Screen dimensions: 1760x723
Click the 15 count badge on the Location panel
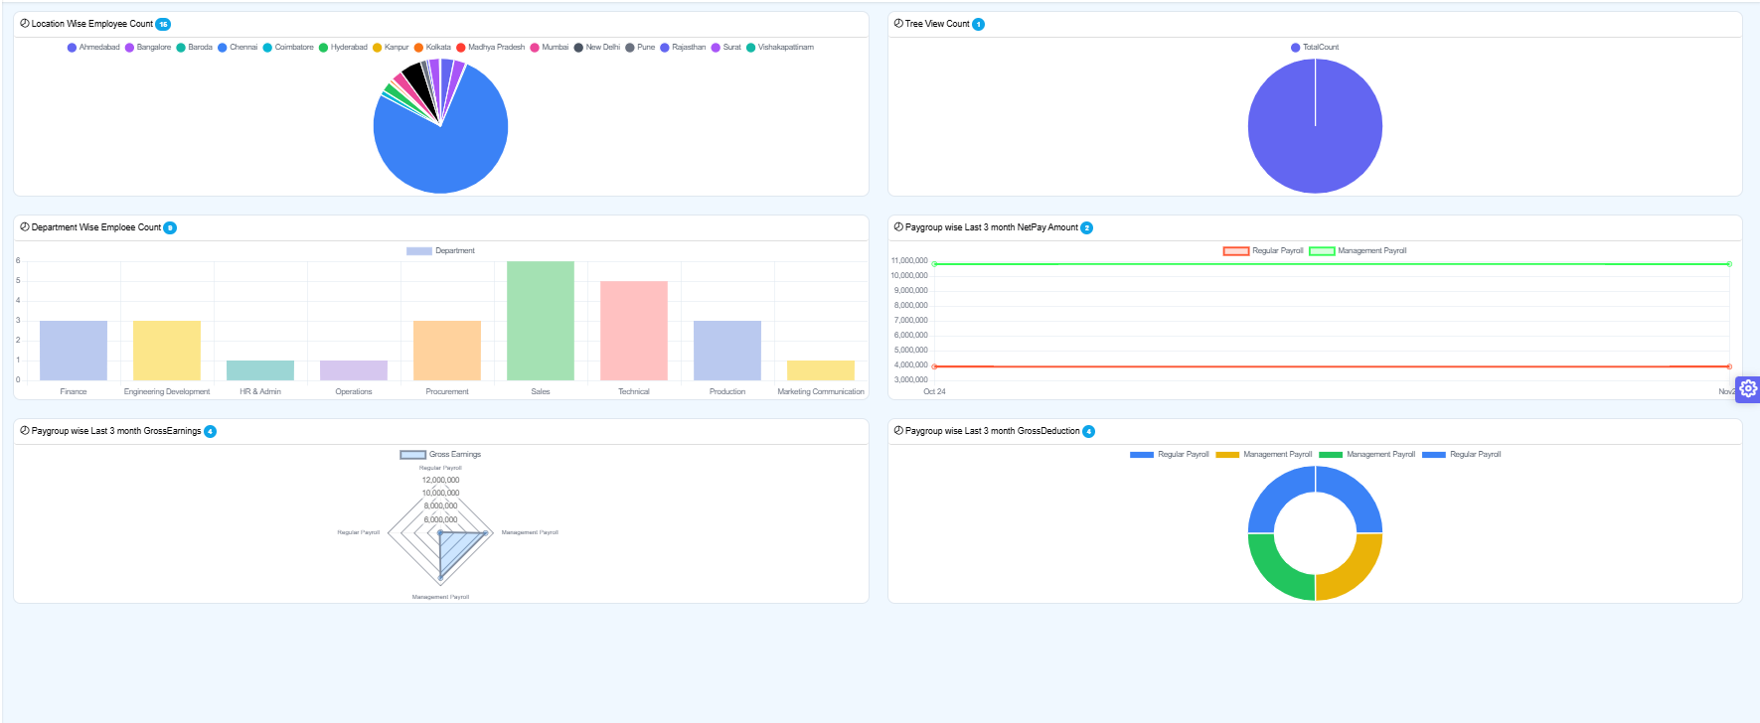click(x=163, y=25)
